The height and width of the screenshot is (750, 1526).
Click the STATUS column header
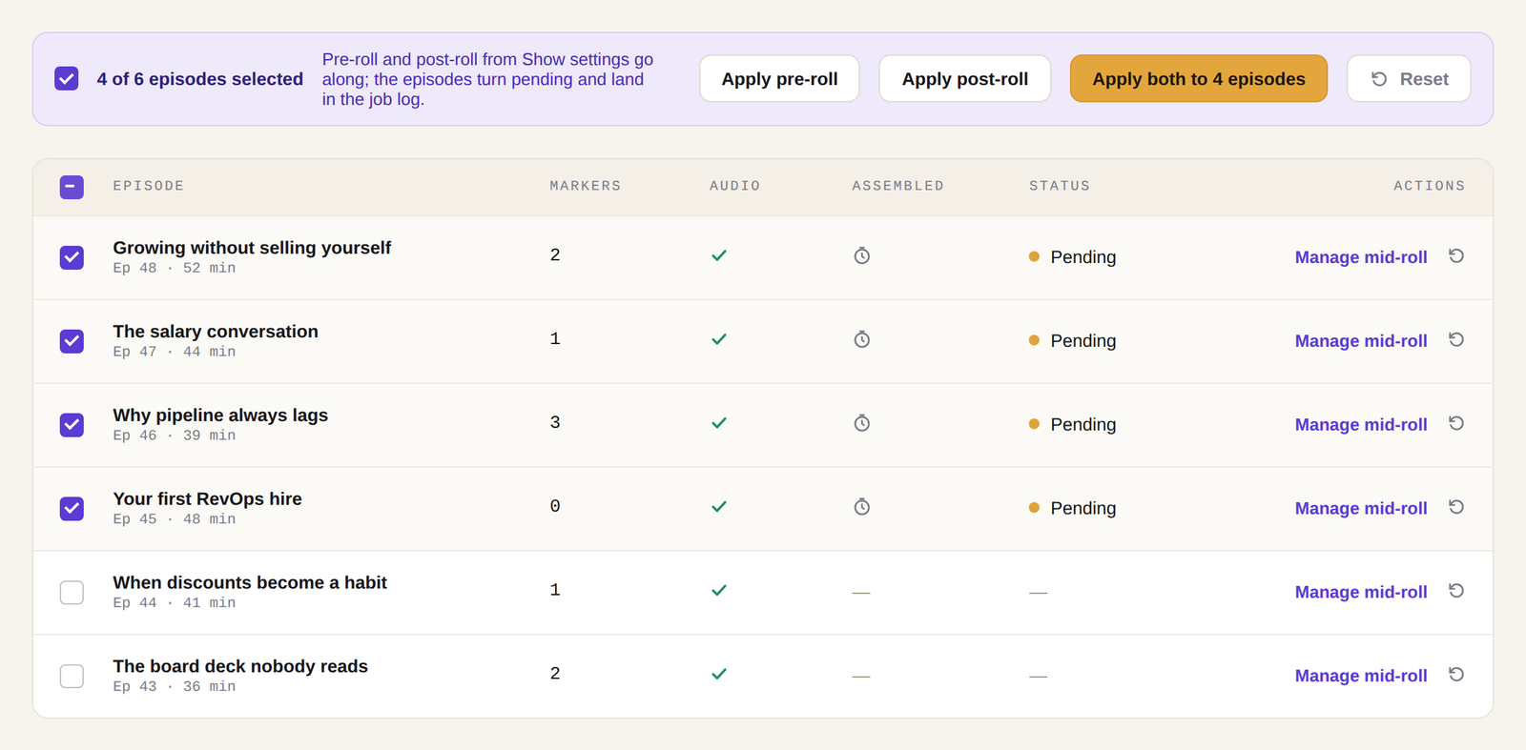pos(1060,186)
